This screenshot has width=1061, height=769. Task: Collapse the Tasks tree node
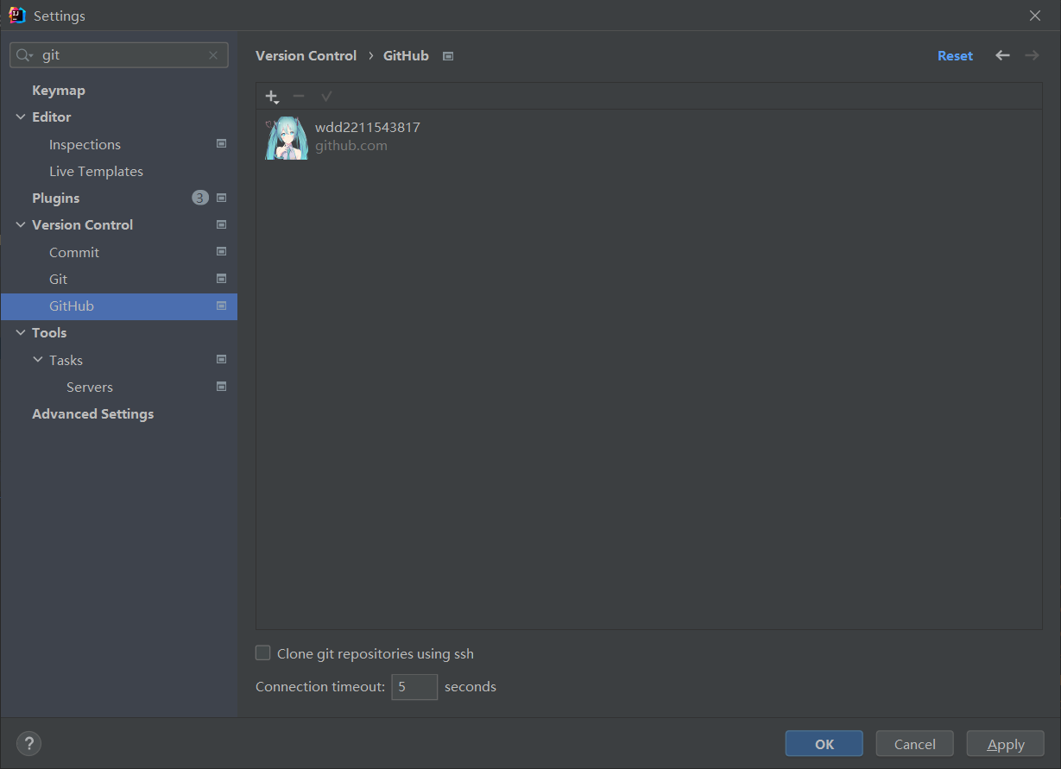38,360
